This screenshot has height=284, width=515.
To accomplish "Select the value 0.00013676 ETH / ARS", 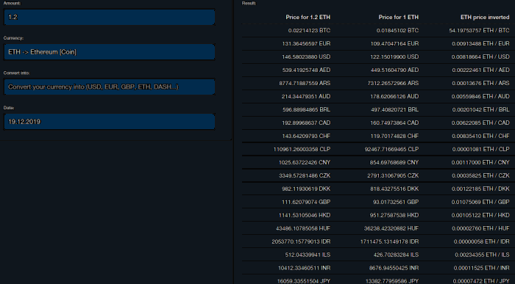I will [480, 83].
